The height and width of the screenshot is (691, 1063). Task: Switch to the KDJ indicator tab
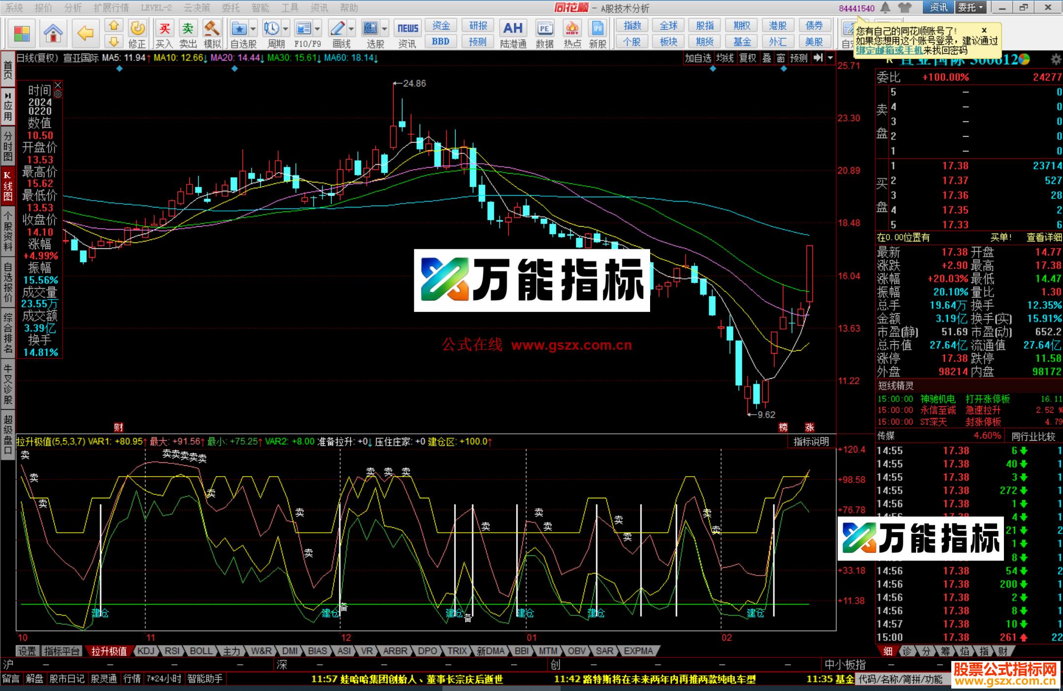coord(146,651)
